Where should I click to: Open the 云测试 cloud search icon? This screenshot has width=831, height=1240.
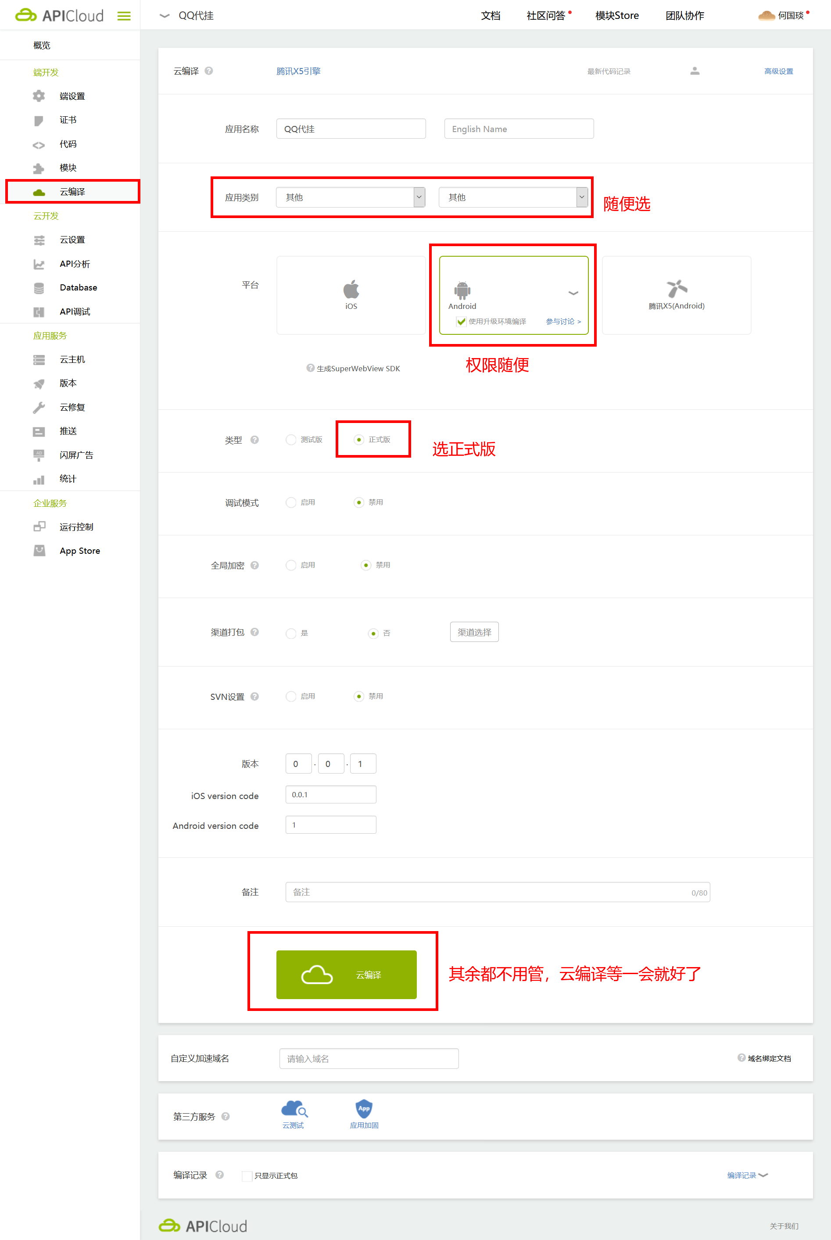click(294, 1108)
